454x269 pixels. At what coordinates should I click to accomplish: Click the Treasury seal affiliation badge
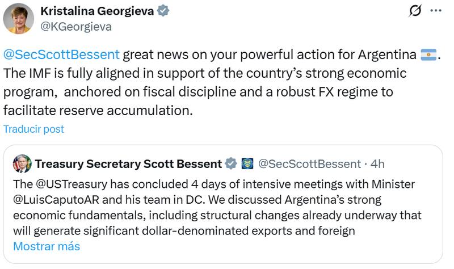point(247,164)
